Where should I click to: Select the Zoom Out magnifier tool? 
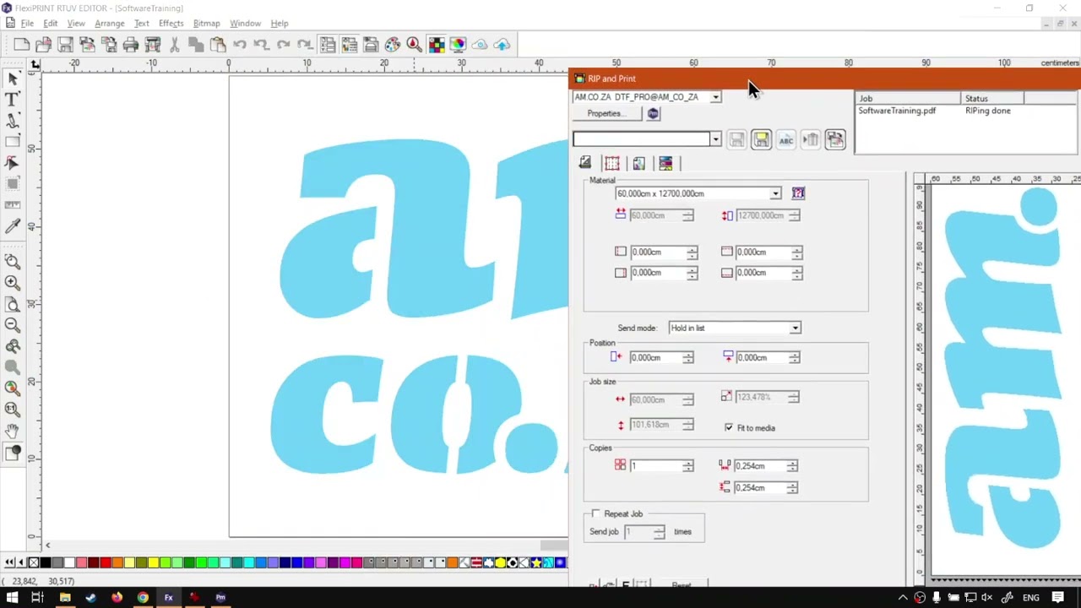[13, 325]
